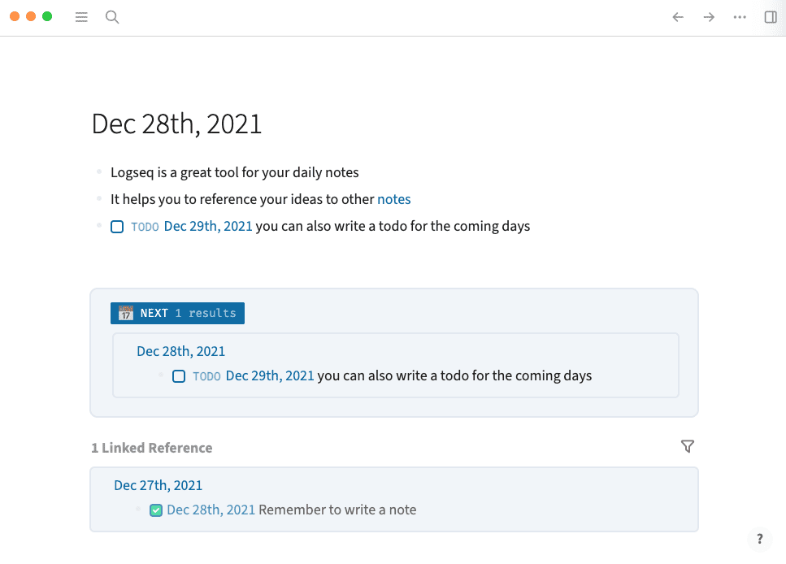The width and height of the screenshot is (786, 564).
Task: Collapse the 1 Linked Reference section
Action: (152, 448)
